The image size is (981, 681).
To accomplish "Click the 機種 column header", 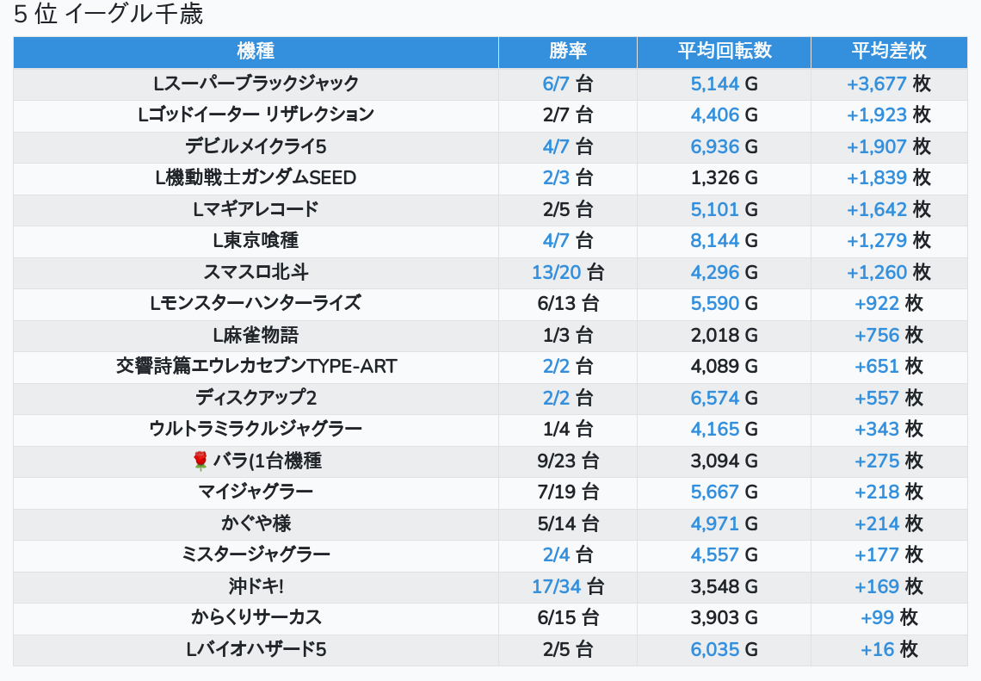I will (256, 52).
